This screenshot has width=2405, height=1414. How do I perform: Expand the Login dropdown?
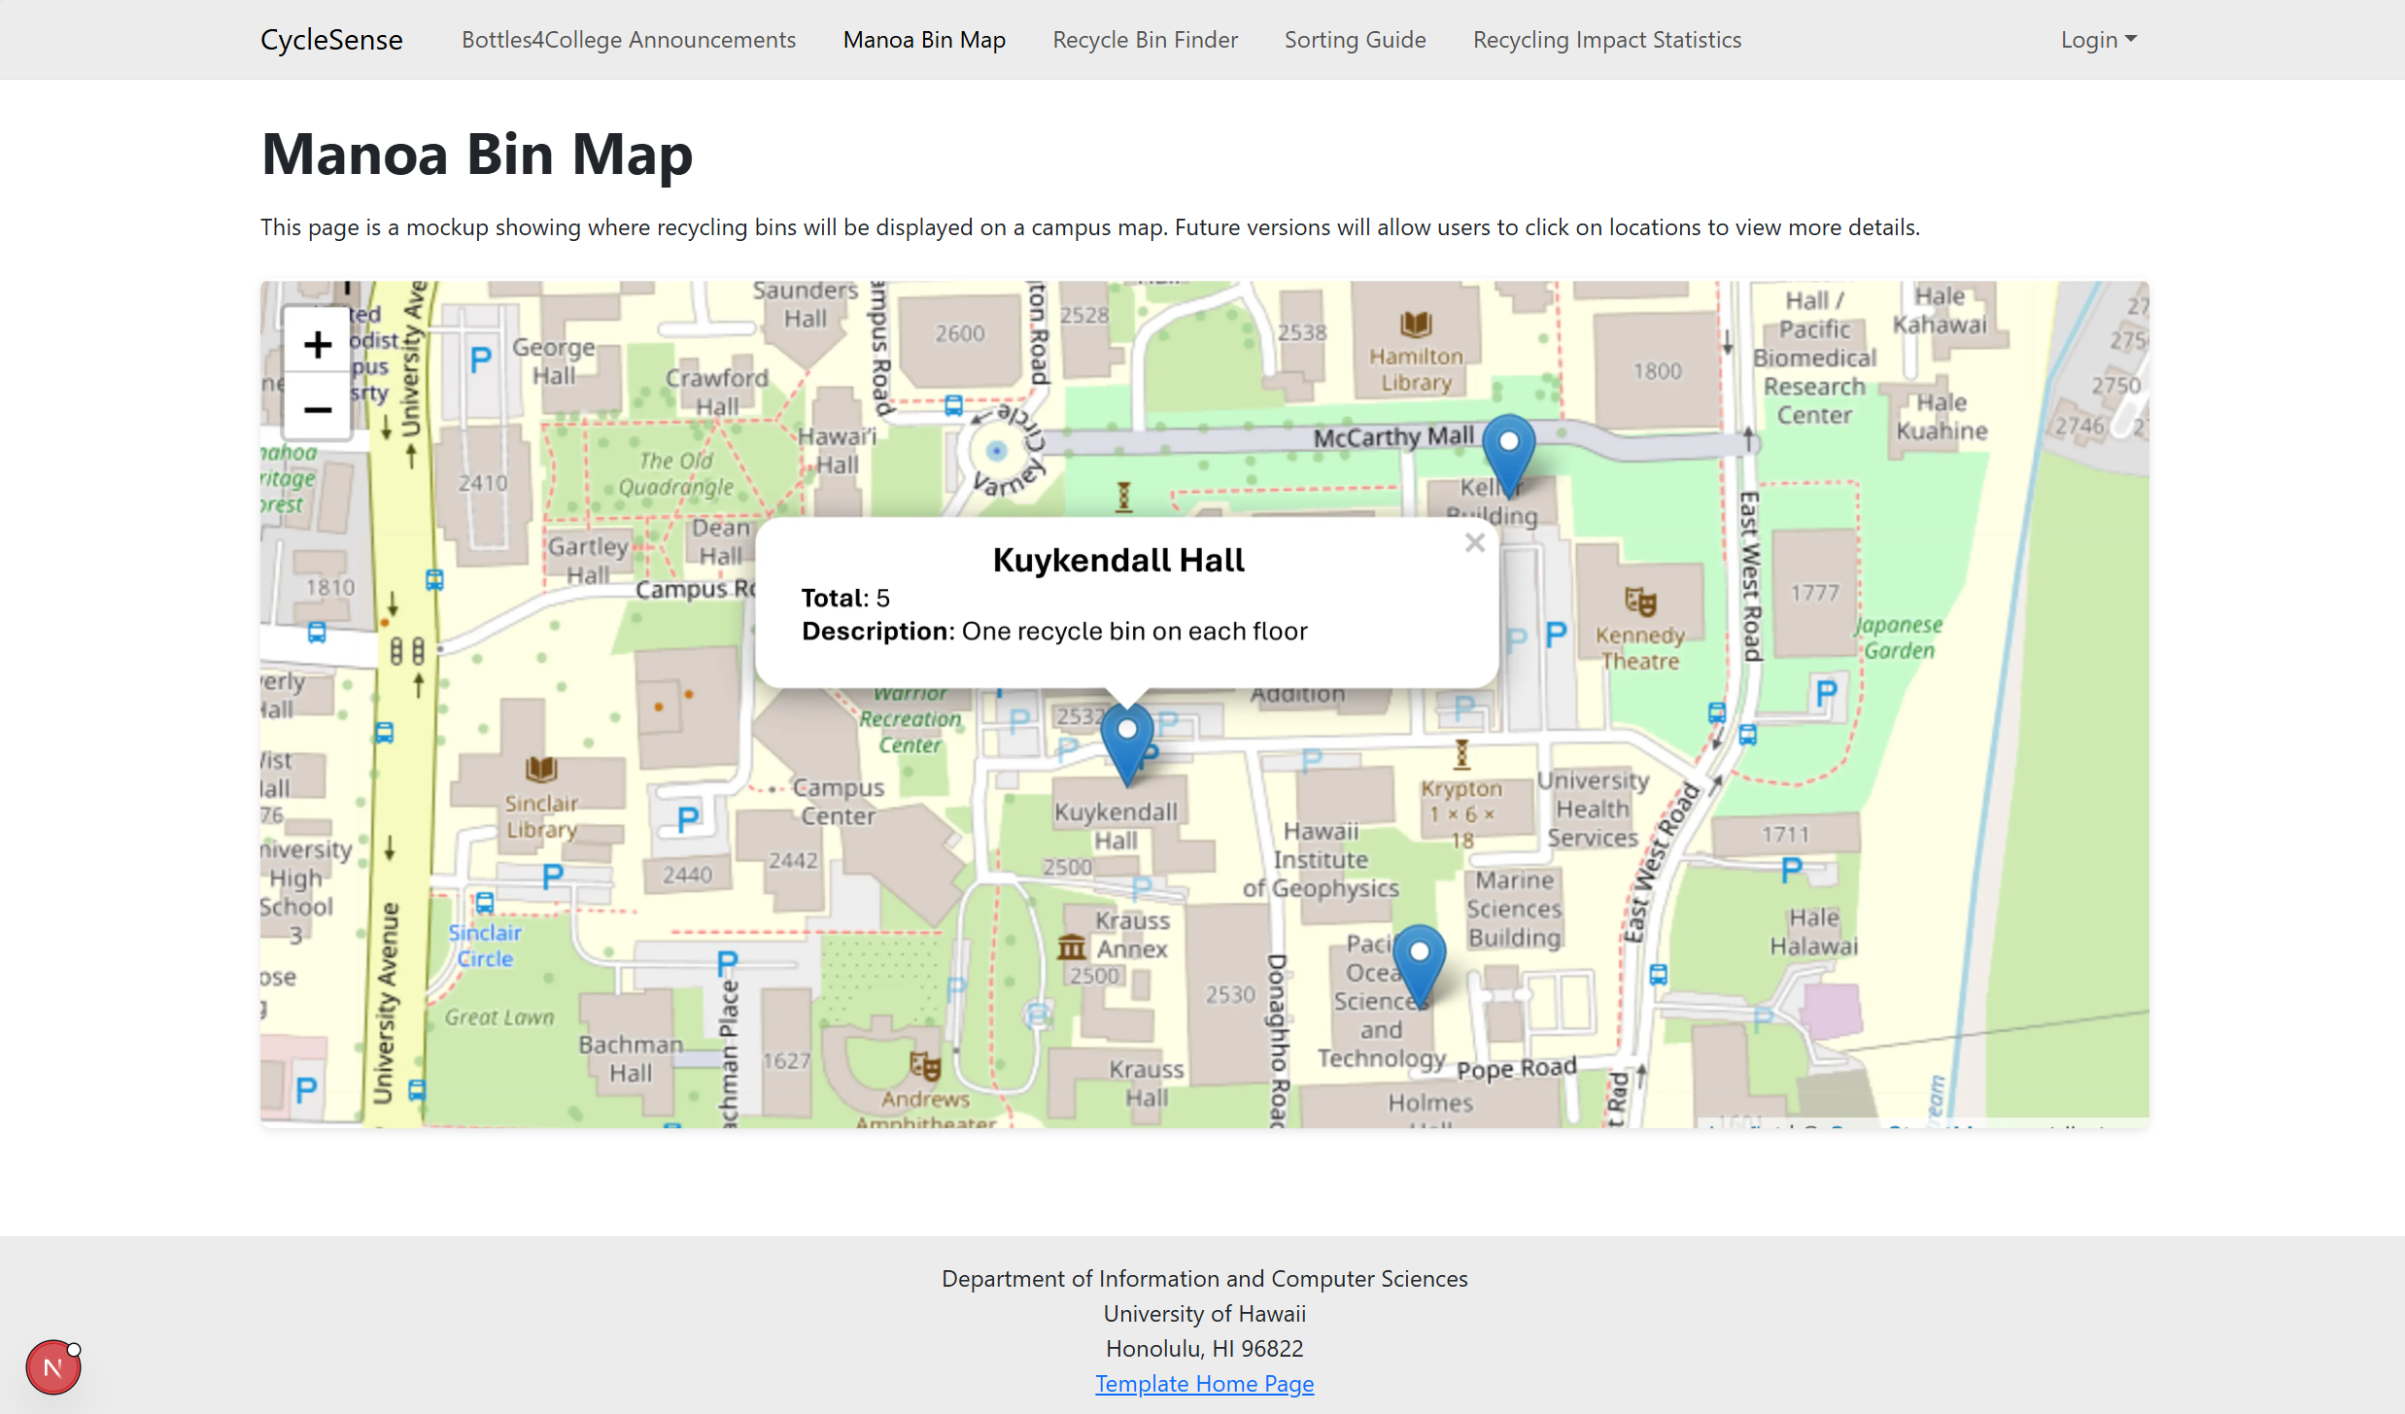(x=2097, y=40)
